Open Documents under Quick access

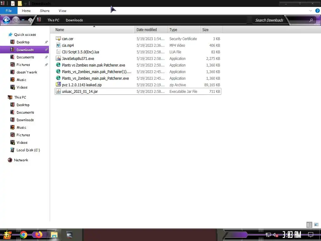click(25, 57)
